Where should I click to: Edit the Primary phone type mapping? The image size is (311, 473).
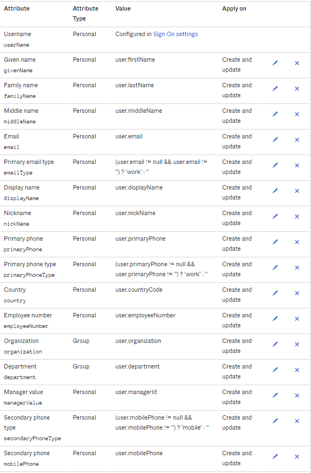click(275, 267)
